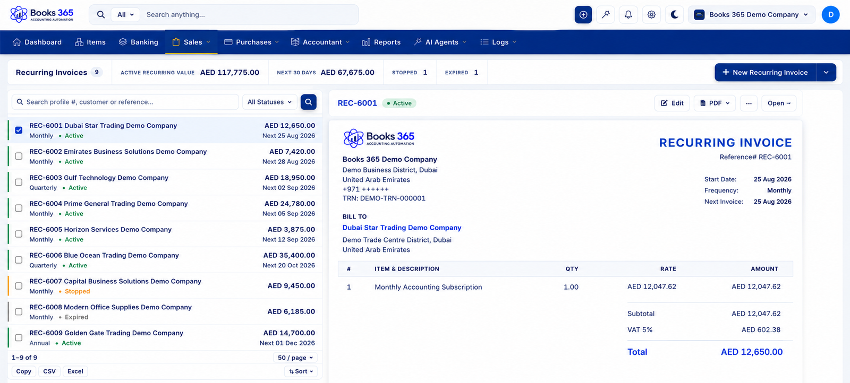This screenshot has height=383, width=850.
Task: Uncheck the REC-6001 Dubai Star checkbox
Action: pos(19,130)
